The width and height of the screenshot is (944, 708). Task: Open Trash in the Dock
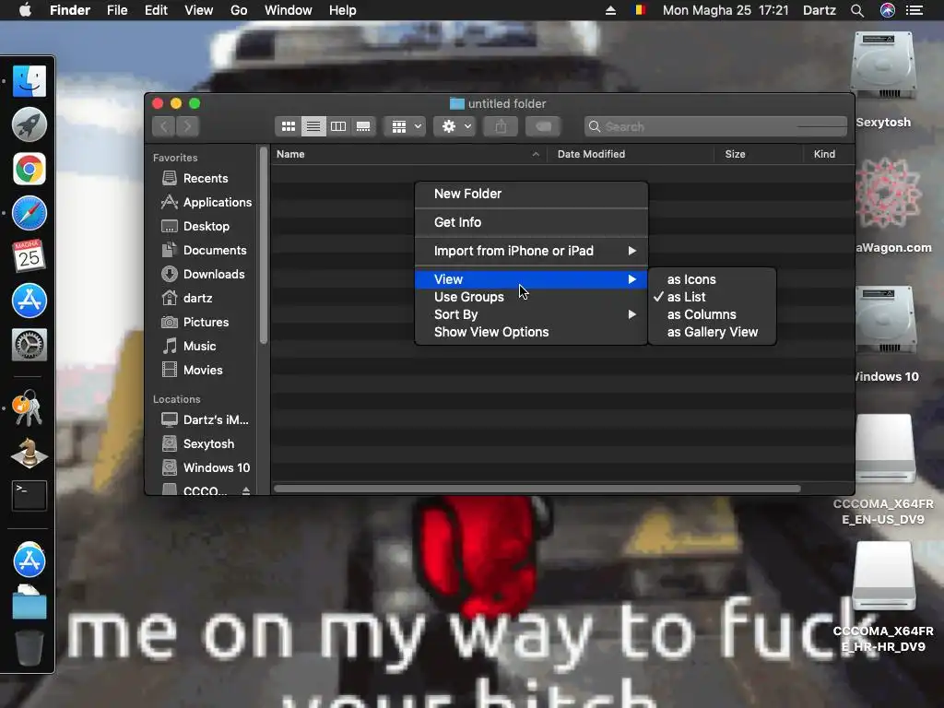[29, 647]
